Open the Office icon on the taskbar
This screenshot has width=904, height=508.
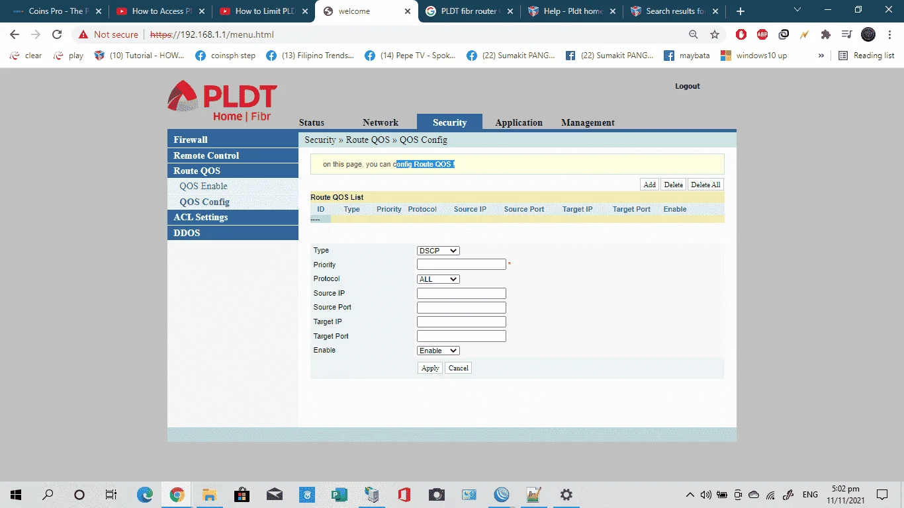click(x=404, y=495)
